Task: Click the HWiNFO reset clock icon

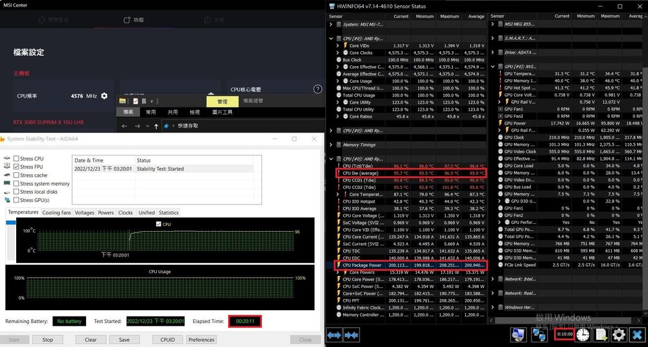Action: 583,335
